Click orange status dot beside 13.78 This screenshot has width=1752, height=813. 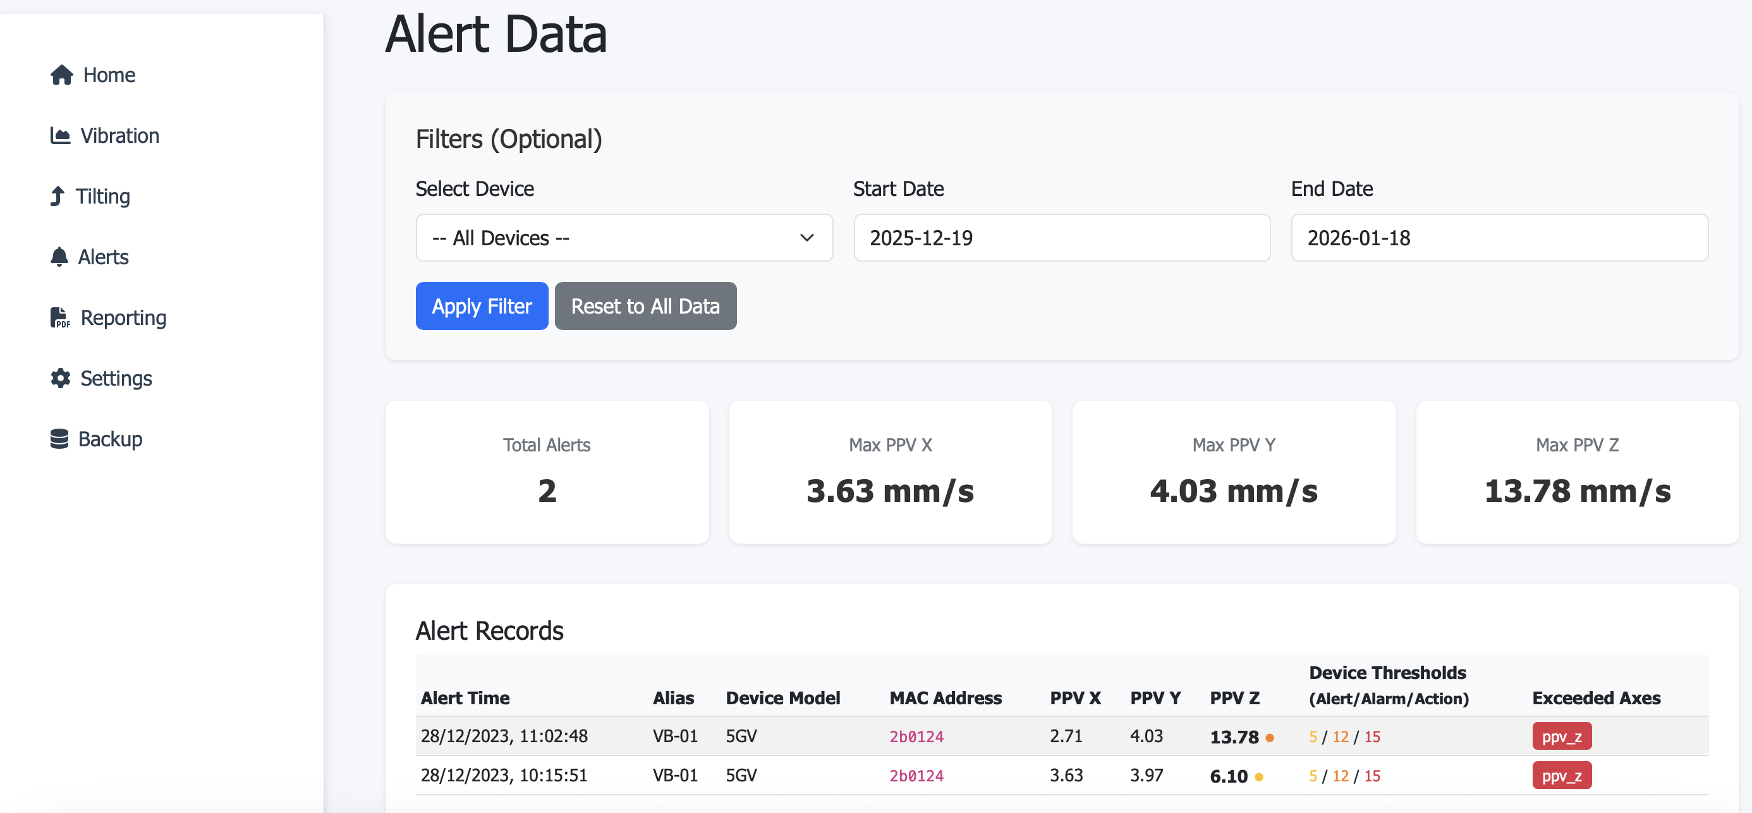pos(1269,738)
